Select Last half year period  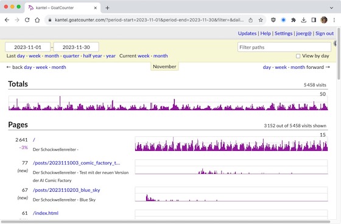(x=93, y=56)
